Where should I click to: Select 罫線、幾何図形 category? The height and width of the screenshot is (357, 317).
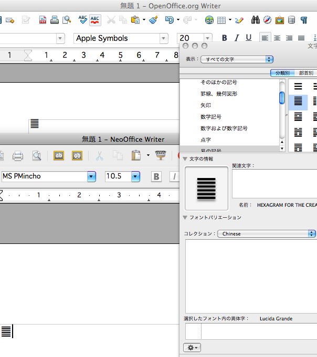[x=219, y=94]
